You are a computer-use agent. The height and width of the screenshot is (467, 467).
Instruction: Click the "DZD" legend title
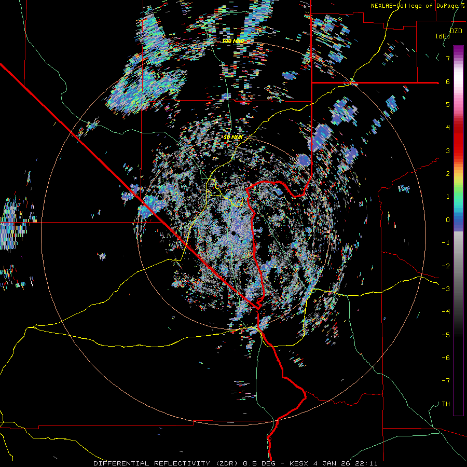tap(456, 31)
